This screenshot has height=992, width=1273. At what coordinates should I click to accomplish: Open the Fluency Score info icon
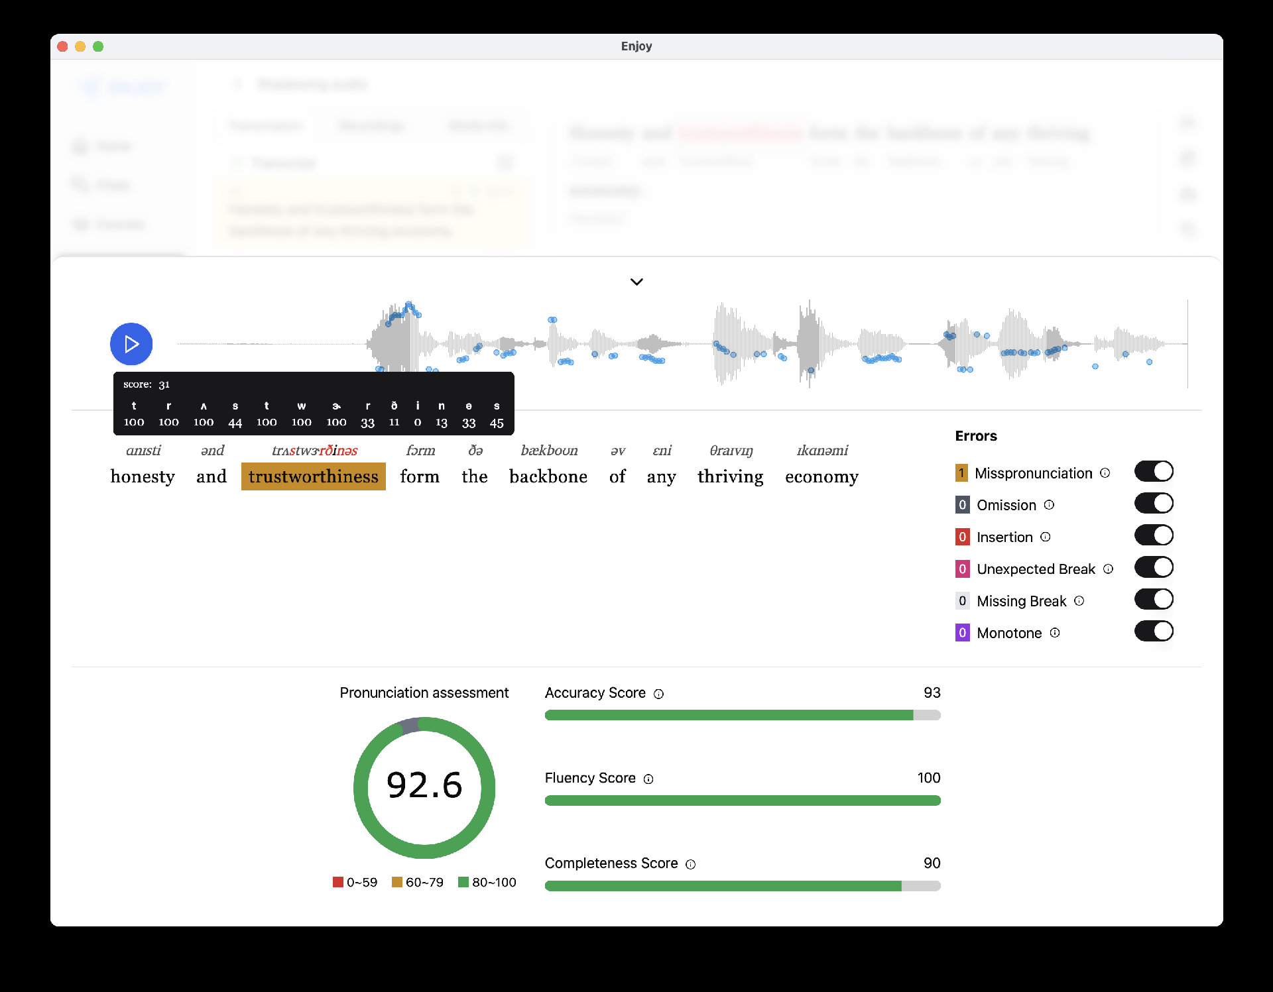click(648, 779)
